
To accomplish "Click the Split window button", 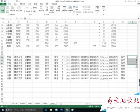I will [76, 7].
